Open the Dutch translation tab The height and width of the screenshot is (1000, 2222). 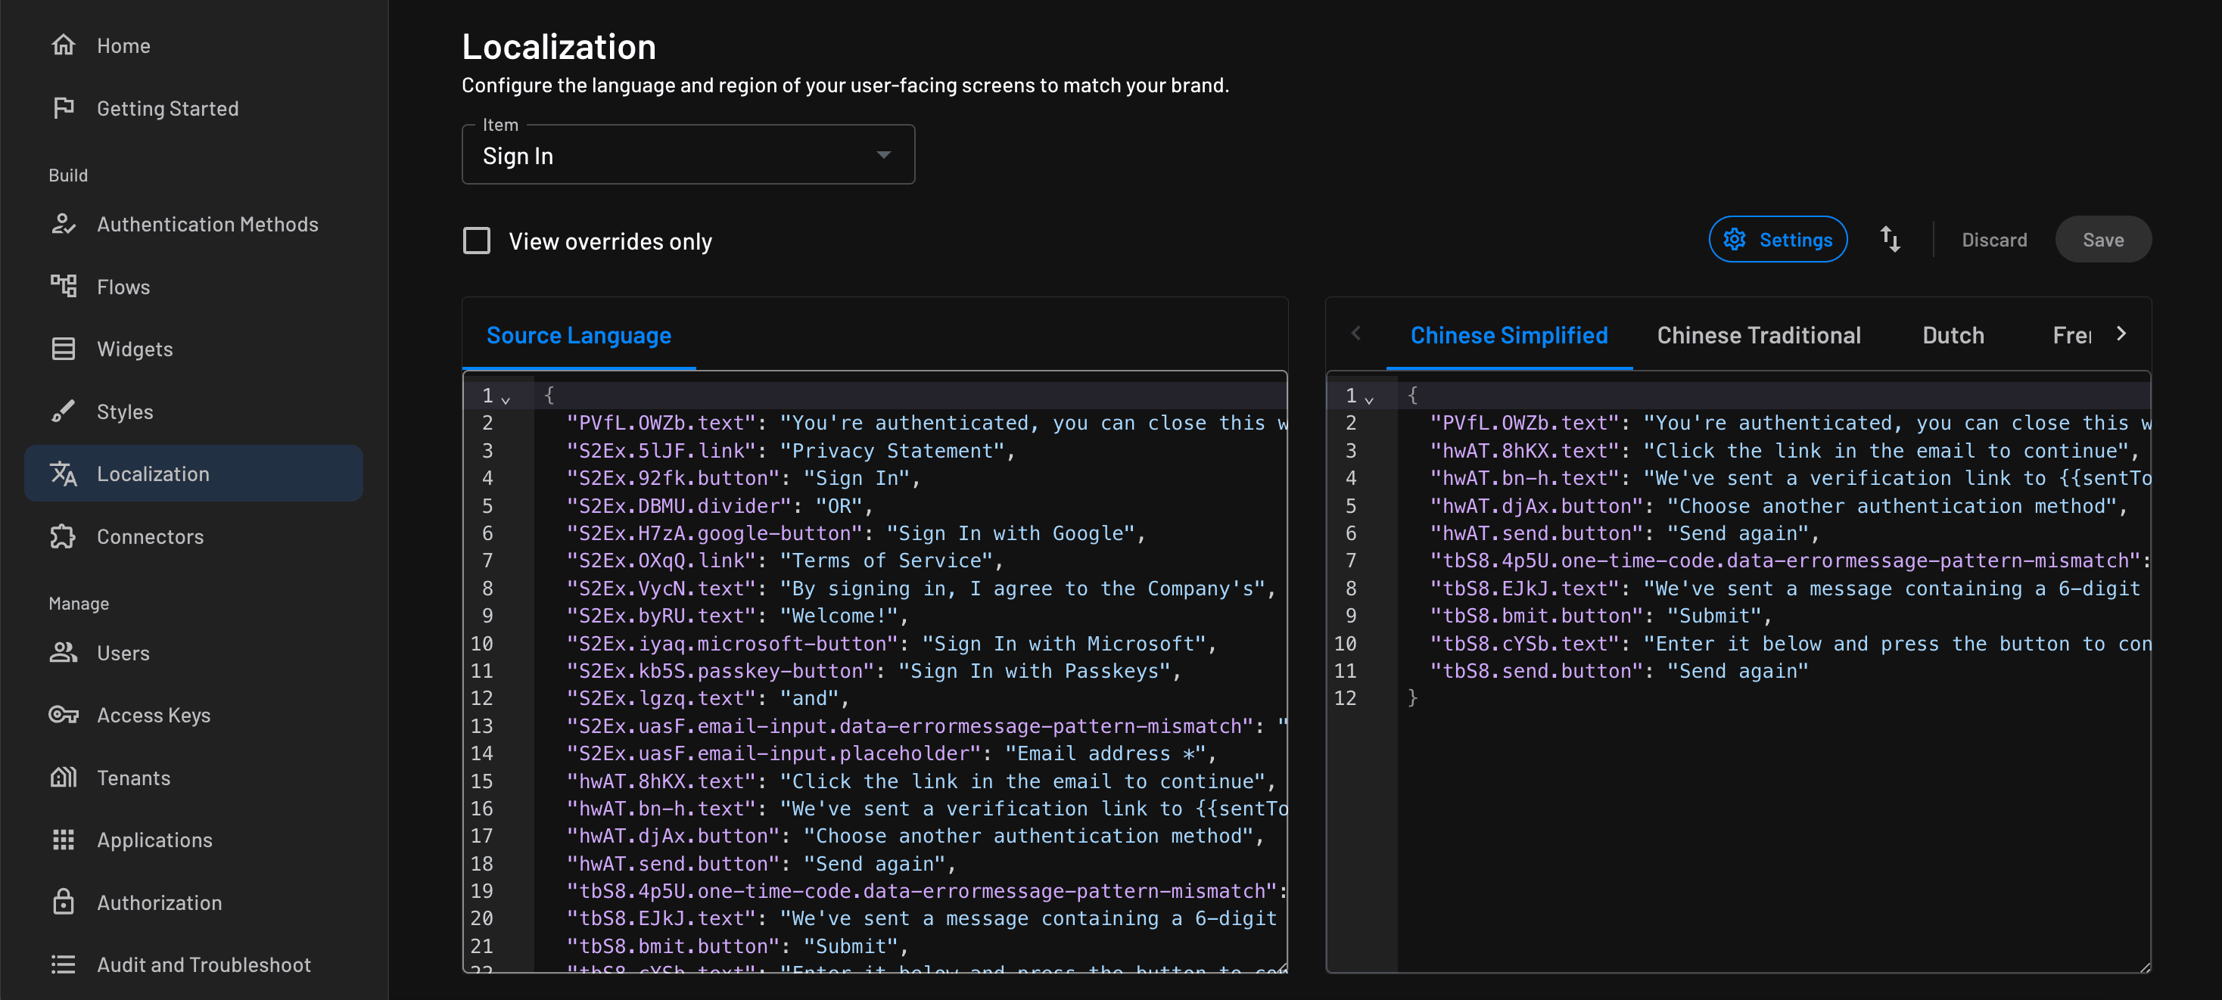click(1952, 335)
